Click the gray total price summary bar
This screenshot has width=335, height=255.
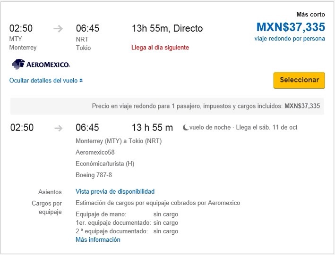point(167,106)
